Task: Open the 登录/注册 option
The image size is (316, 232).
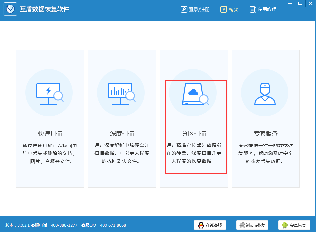Action: click(x=199, y=9)
